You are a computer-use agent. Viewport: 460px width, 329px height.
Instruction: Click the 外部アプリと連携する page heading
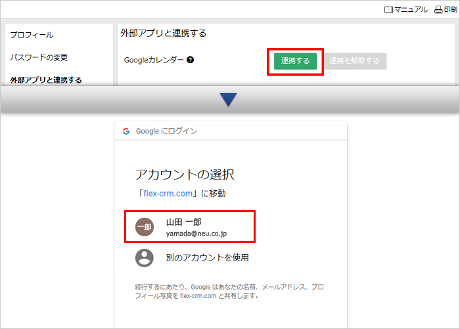coord(163,33)
